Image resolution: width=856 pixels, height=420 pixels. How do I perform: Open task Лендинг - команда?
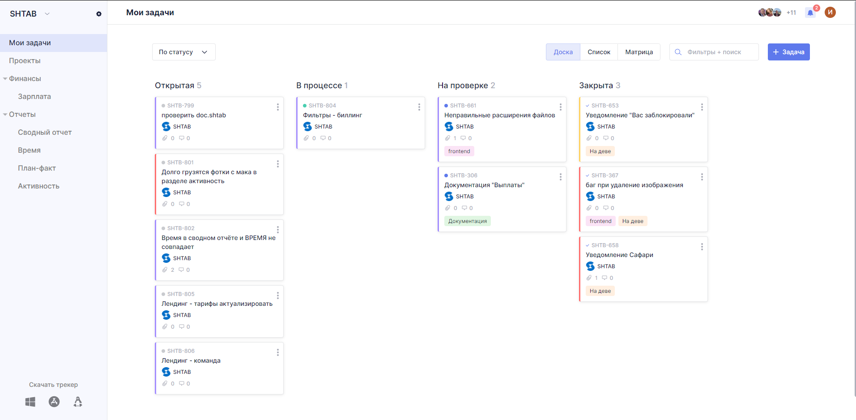pos(191,360)
